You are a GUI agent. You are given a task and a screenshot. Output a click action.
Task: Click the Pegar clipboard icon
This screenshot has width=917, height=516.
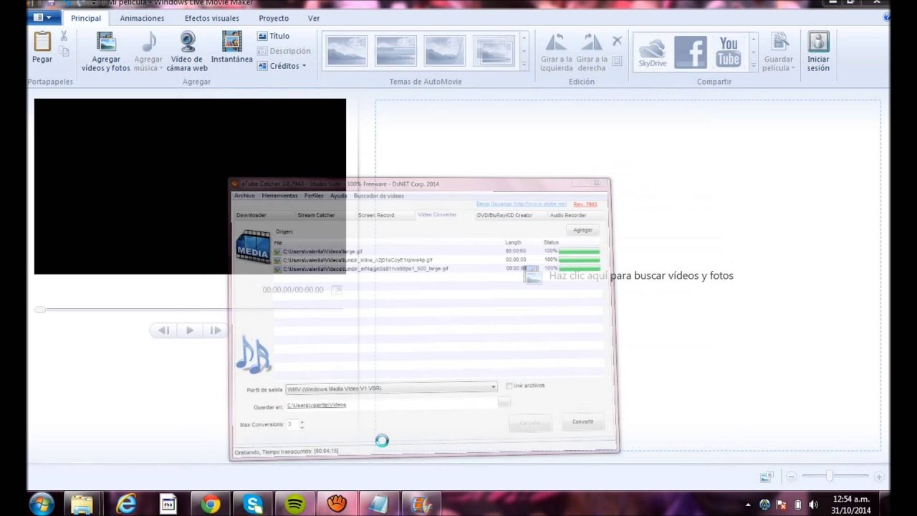(x=42, y=42)
